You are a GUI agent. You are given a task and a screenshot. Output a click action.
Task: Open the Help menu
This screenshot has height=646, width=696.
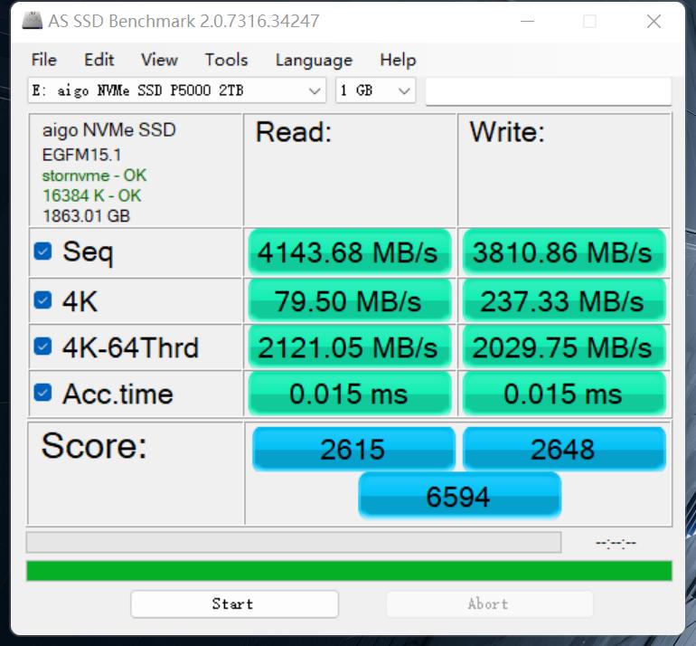(x=398, y=60)
